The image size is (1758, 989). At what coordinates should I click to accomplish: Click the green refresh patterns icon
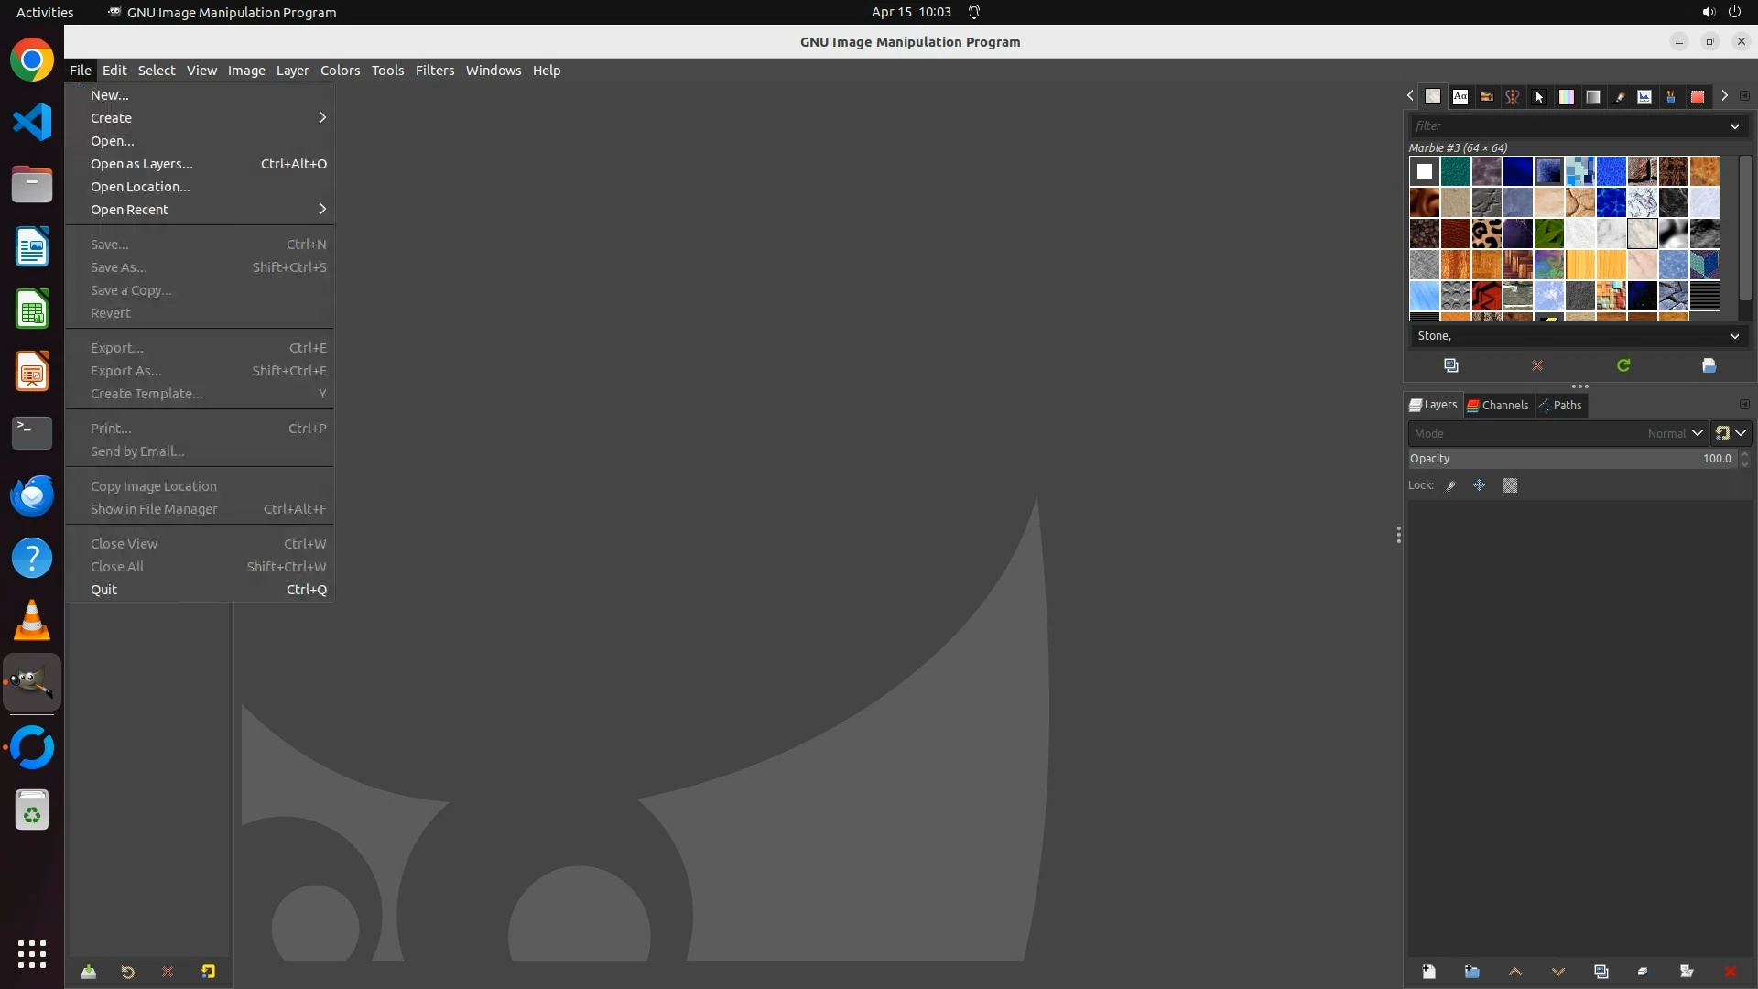click(1623, 365)
